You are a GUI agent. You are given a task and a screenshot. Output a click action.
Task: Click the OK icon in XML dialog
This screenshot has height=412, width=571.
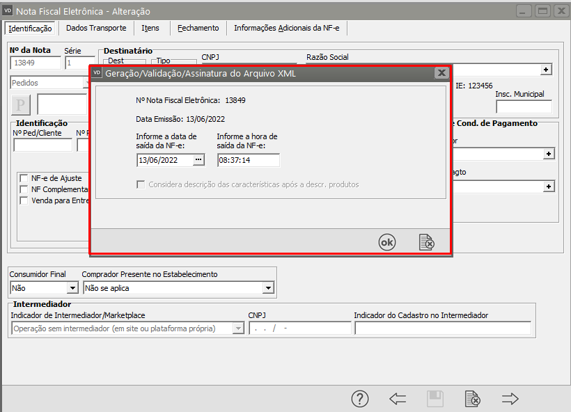click(386, 241)
